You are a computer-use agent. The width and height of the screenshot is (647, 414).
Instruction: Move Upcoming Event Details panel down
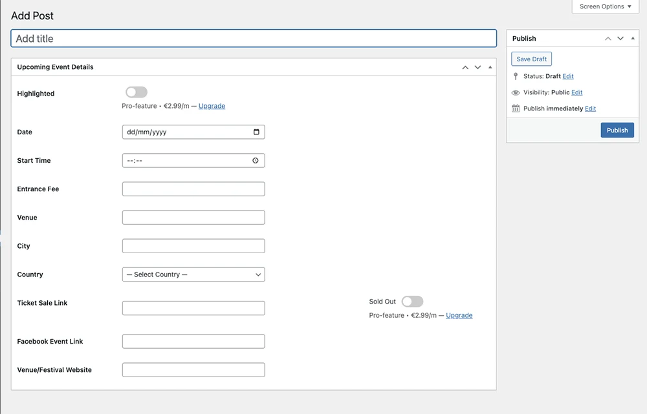[478, 67]
